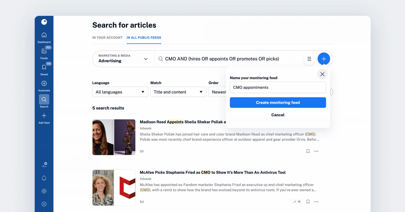Select the IN ALL PUBLIC FEEDS tab
Viewport: 405px width, 212px height.
144,37
